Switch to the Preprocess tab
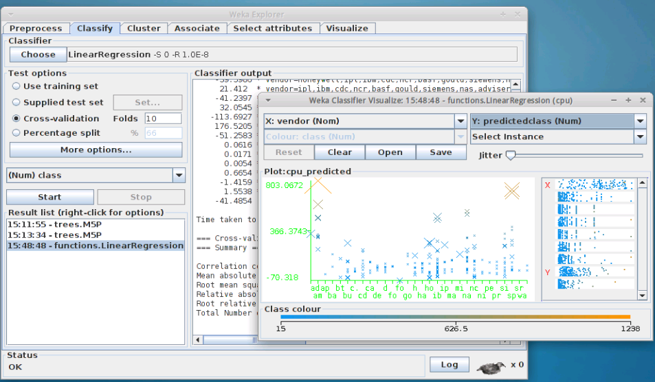Viewport: 655px width, 382px height. [x=36, y=28]
